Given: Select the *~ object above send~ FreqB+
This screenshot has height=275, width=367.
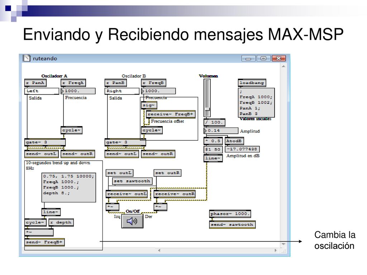Looking at the screenshot, I should coord(39,232).
